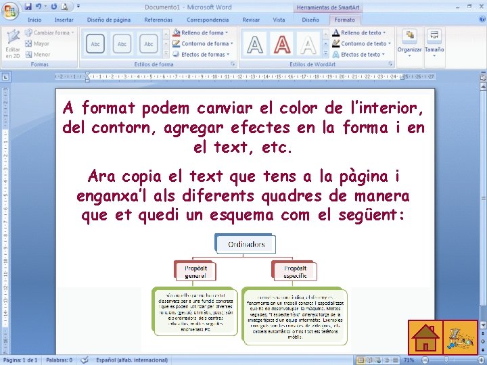The width and height of the screenshot is (487, 365).
Task: Click Editar en 2D button
Action: pyautogui.click(x=13, y=44)
